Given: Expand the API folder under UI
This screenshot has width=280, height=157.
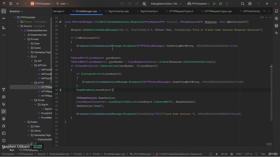Looking at the screenshot, I should [32, 61].
